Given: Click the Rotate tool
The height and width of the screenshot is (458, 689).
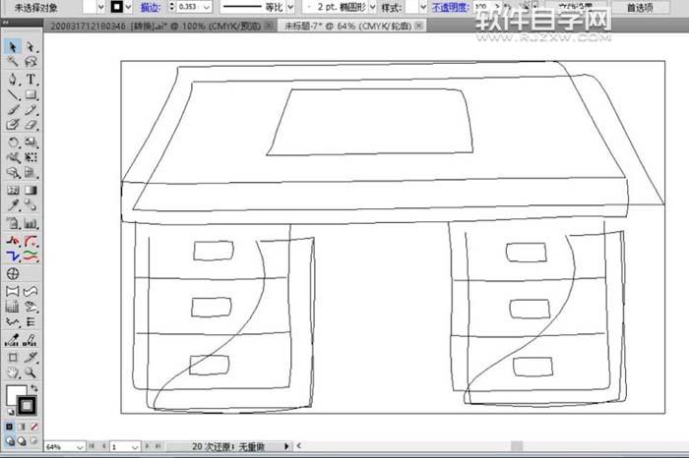Looking at the screenshot, I should [x=13, y=143].
